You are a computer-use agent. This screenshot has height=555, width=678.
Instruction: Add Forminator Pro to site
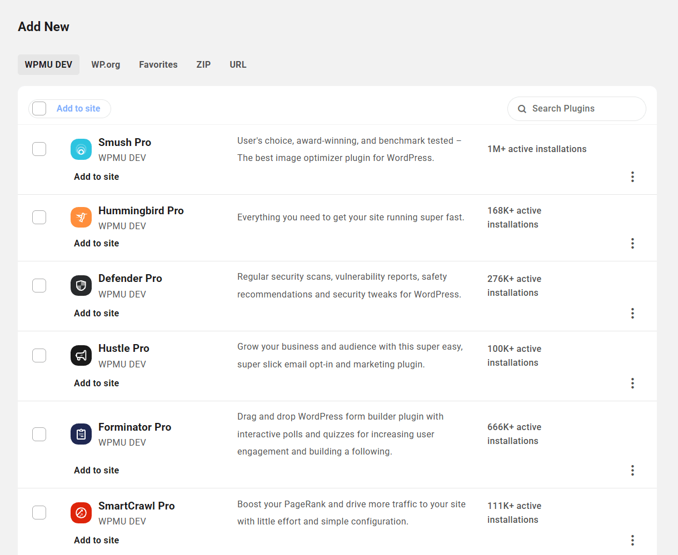(x=97, y=470)
